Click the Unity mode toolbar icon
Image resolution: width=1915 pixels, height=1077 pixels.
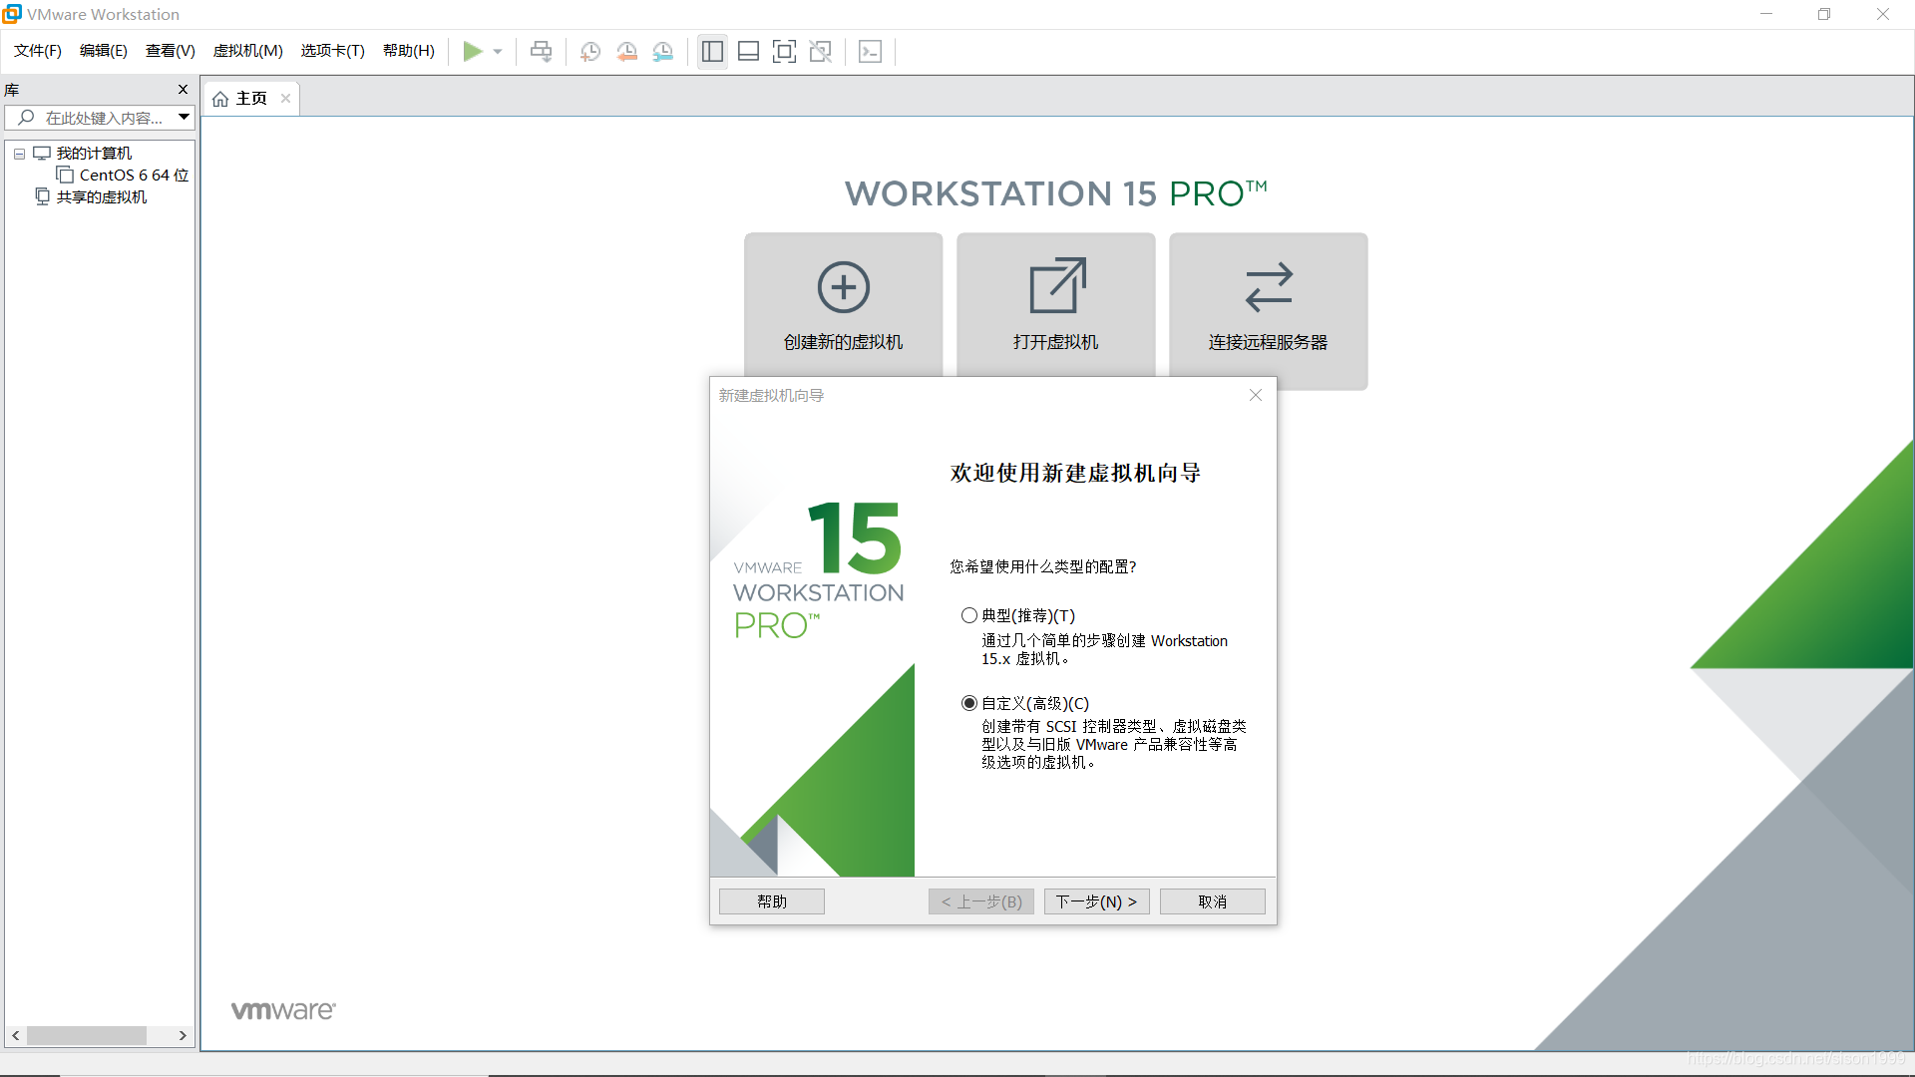tap(821, 51)
